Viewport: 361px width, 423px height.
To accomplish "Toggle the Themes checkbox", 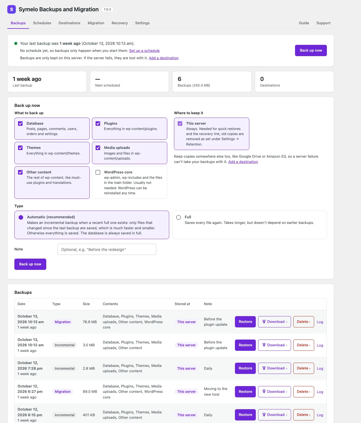I will (20, 148).
